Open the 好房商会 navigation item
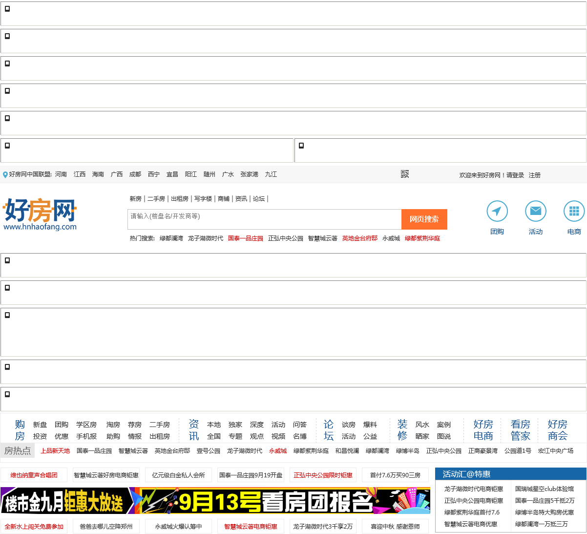The image size is (587, 534). (x=557, y=430)
